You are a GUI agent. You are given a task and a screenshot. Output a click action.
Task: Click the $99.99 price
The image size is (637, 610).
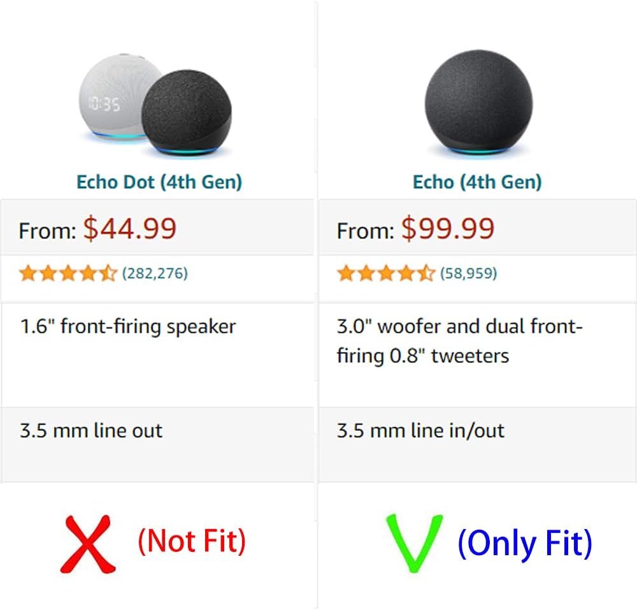[448, 229]
